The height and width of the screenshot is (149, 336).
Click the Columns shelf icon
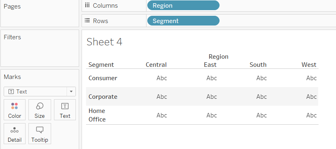(87, 5)
